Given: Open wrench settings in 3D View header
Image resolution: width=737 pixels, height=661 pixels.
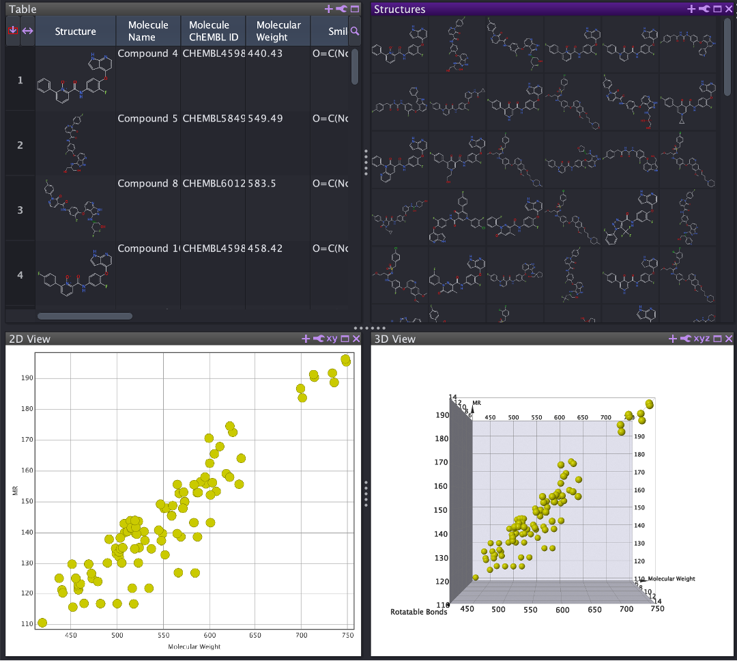Looking at the screenshot, I should 685,339.
